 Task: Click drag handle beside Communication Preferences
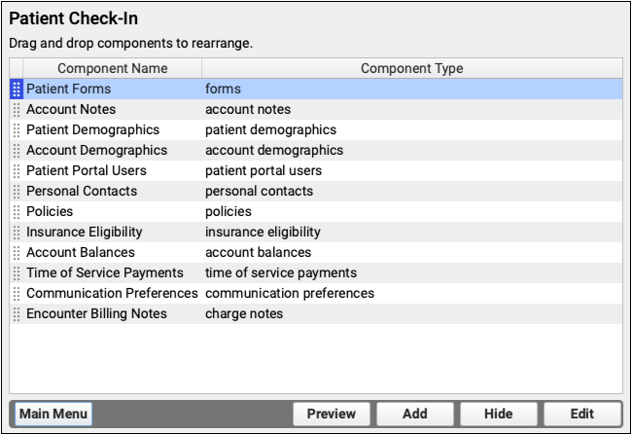point(17,293)
